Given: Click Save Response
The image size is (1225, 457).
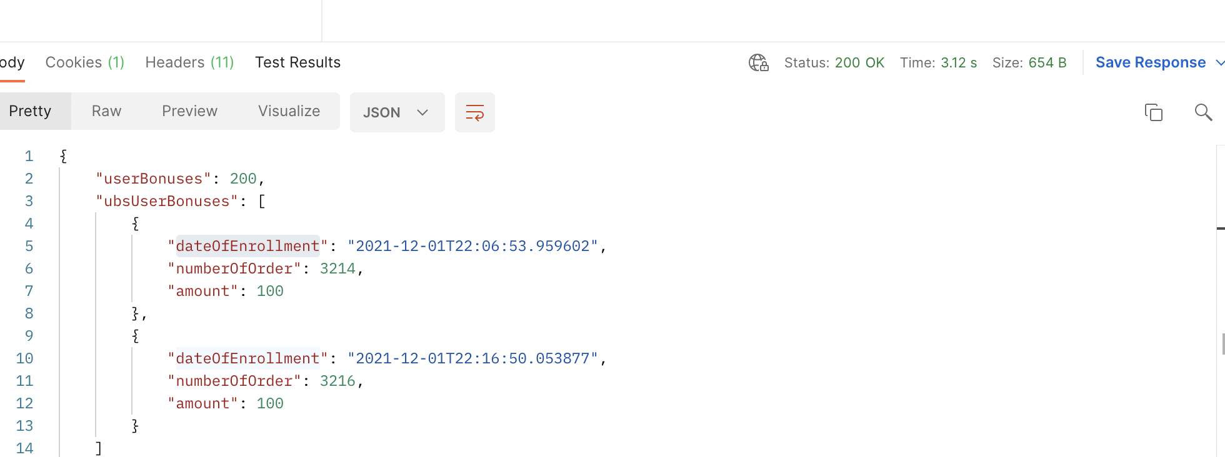Looking at the screenshot, I should [x=1150, y=62].
